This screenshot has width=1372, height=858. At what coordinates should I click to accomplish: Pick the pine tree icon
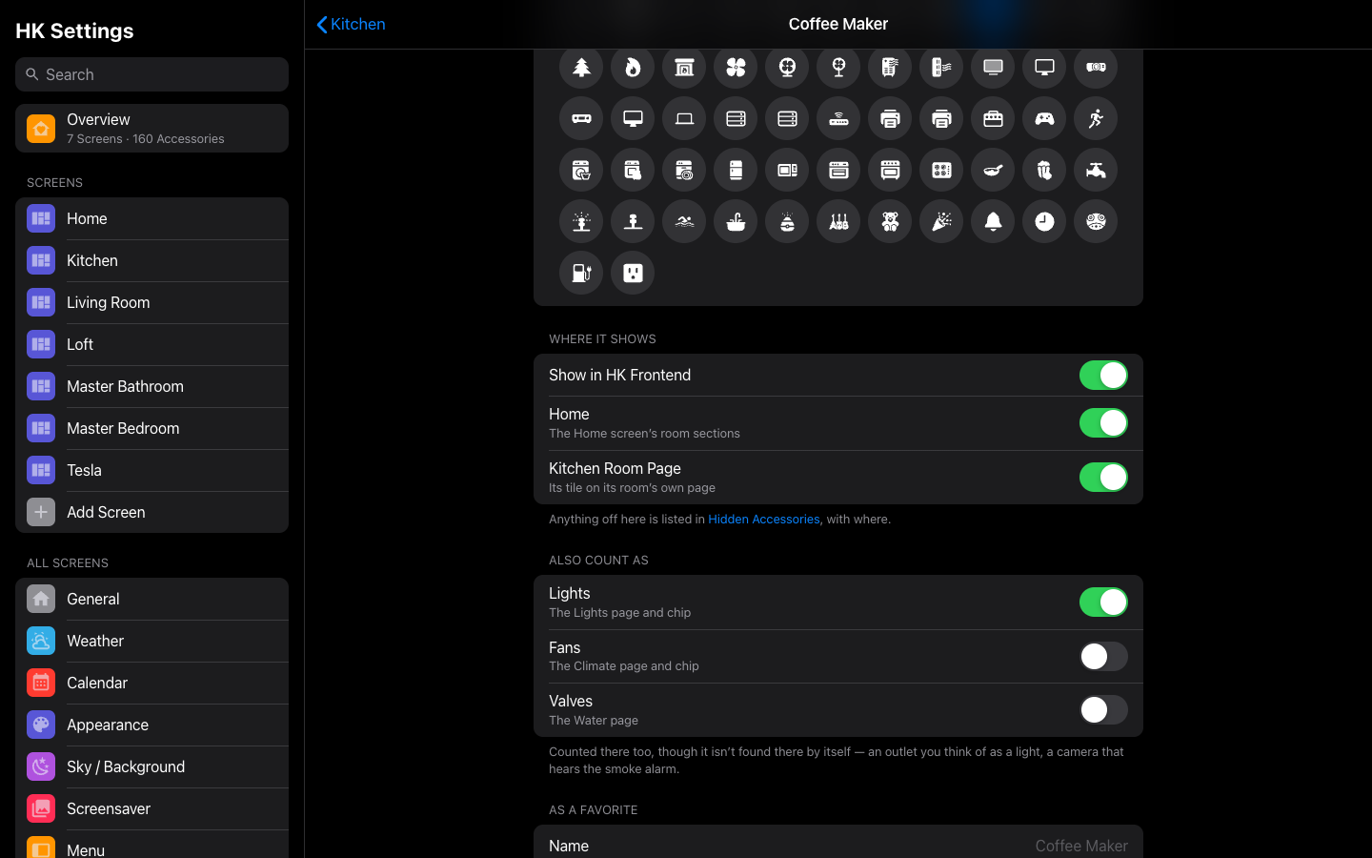[x=581, y=67]
